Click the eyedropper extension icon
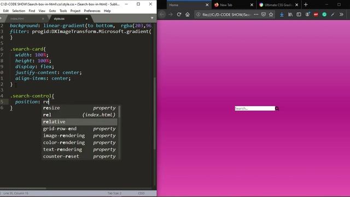The width and height of the screenshot is (350, 197). [332, 15]
